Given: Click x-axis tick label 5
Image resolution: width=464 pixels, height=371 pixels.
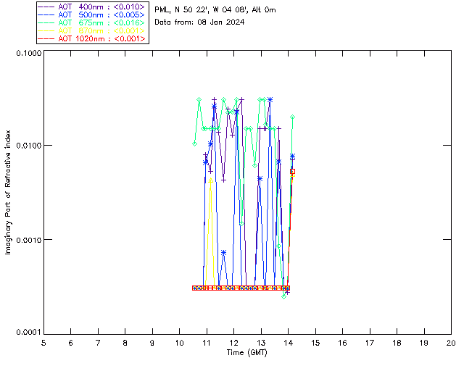Looking at the screenshot, I should [43, 343].
